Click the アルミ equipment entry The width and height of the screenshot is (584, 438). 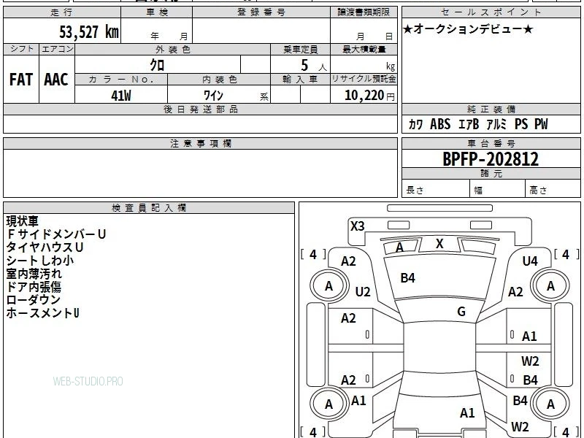point(497,124)
